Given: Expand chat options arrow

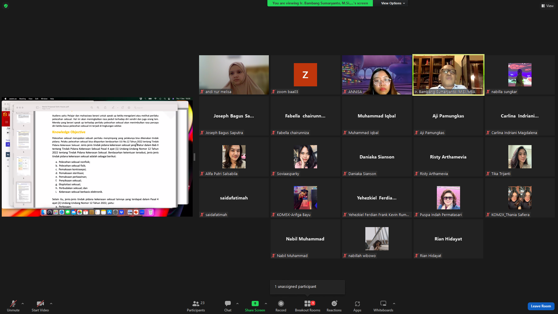Looking at the screenshot, I should click(237, 304).
